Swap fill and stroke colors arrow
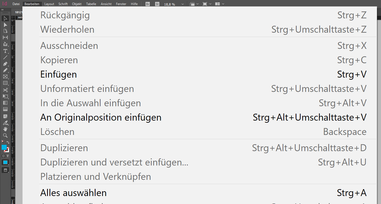This screenshot has height=204, width=381. coord(8,142)
